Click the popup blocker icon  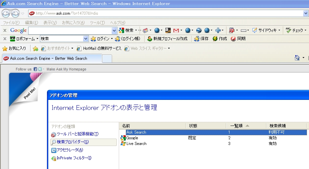(x=232, y=30)
